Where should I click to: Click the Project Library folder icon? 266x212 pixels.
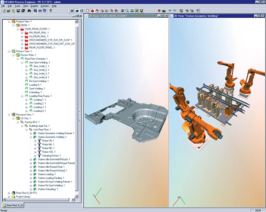point(13,197)
